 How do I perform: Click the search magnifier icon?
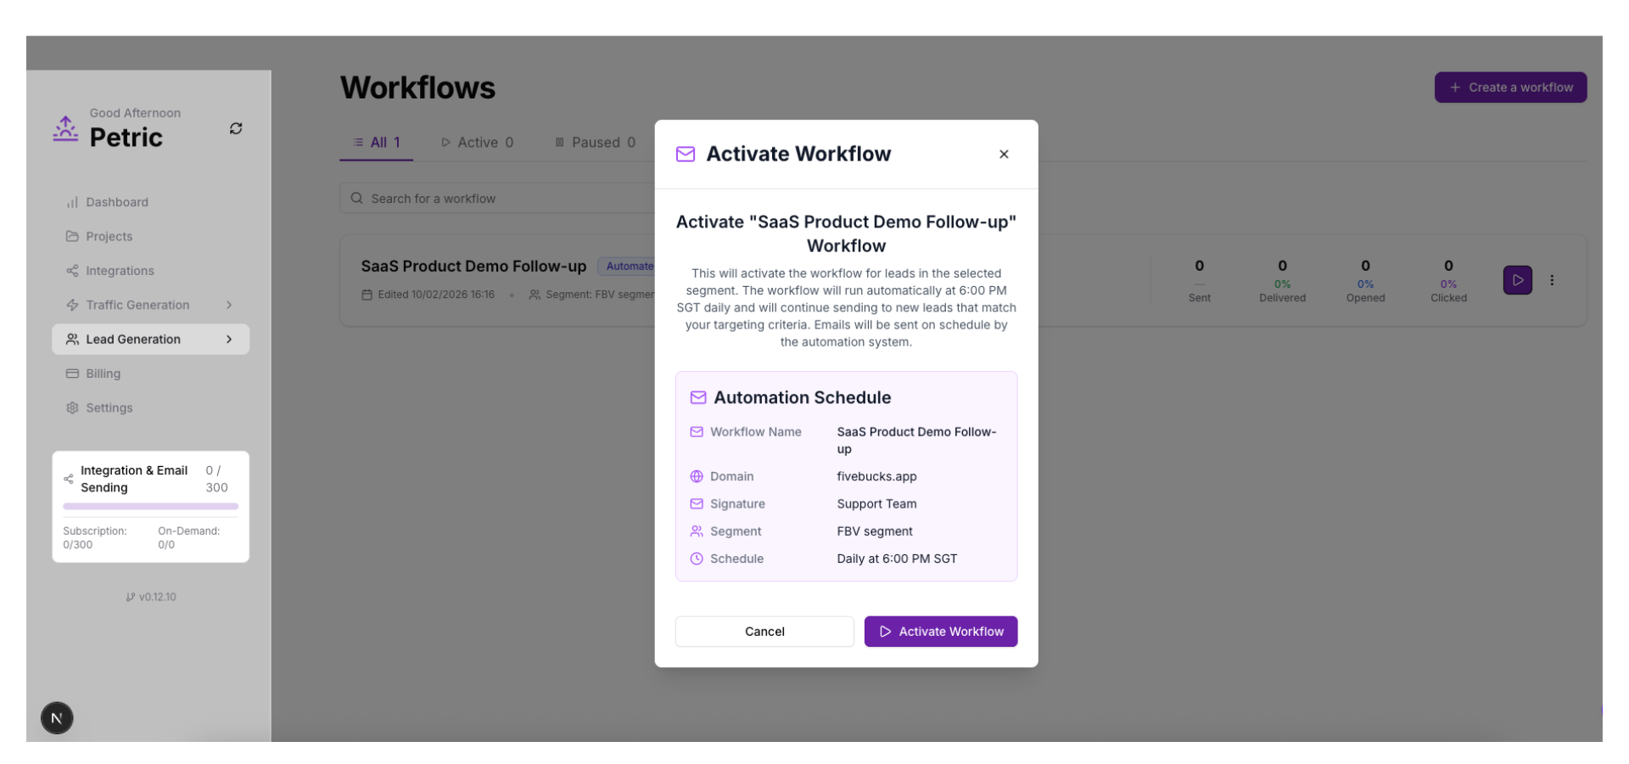tap(357, 199)
